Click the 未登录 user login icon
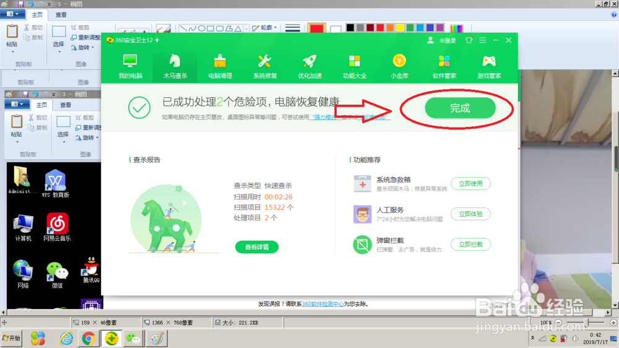Viewport: 619px width, 348px height. click(x=430, y=40)
